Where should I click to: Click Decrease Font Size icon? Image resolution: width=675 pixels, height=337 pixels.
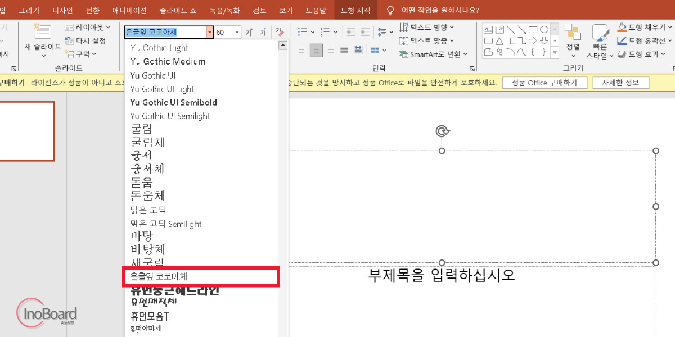click(263, 33)
